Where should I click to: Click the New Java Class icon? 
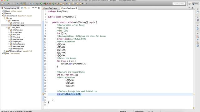(53, 4)
